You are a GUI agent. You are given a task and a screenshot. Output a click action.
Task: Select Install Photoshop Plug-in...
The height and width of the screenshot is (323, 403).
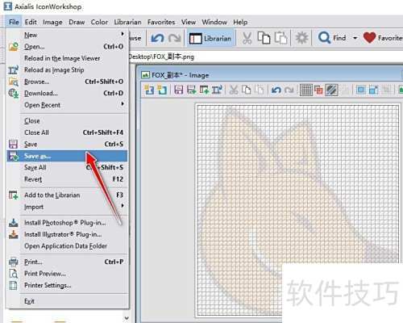67,223
